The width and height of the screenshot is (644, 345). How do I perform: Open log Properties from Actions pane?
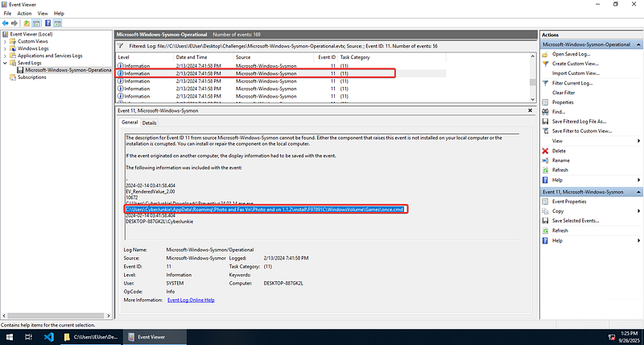coord(563,102)
